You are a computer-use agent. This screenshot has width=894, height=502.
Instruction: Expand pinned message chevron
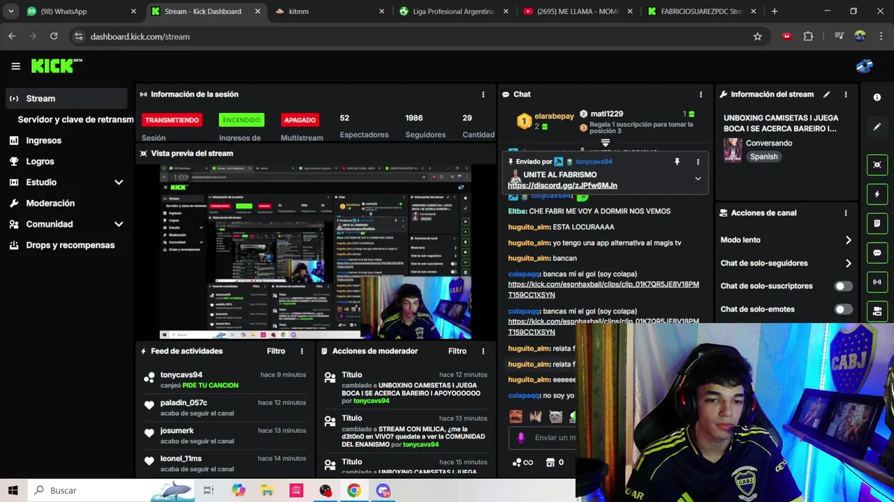click(698, 179)
